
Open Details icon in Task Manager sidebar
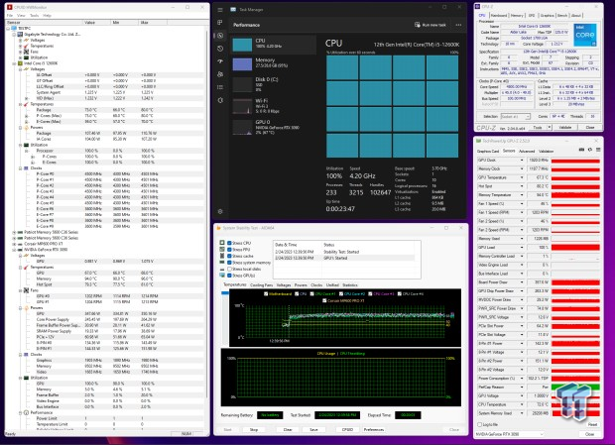pos(220,87)
